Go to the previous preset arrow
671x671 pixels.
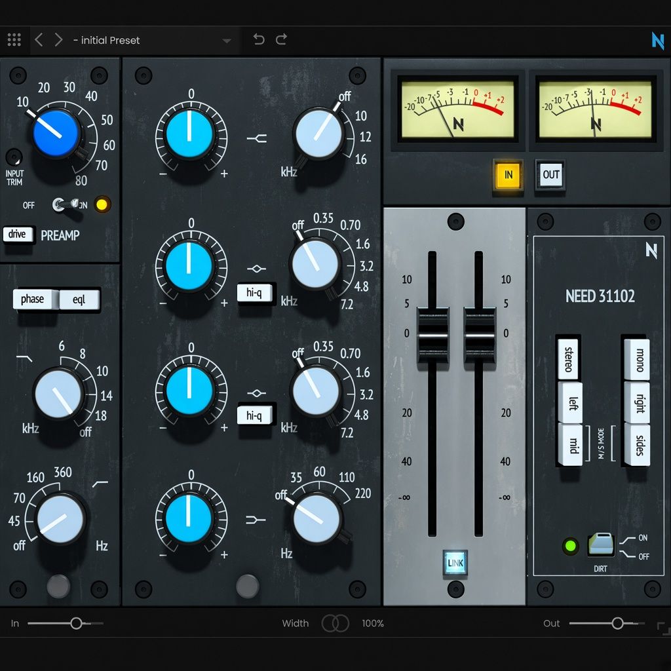coord(39,40)
